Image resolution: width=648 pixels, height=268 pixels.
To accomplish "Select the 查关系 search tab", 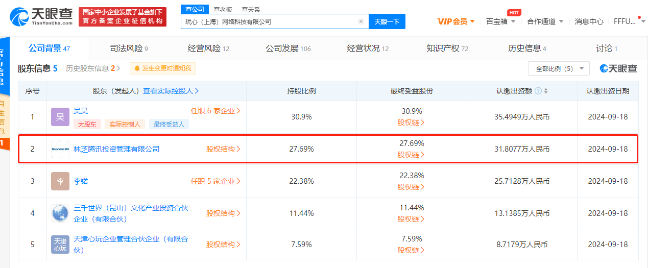I will tap(251, 9).
